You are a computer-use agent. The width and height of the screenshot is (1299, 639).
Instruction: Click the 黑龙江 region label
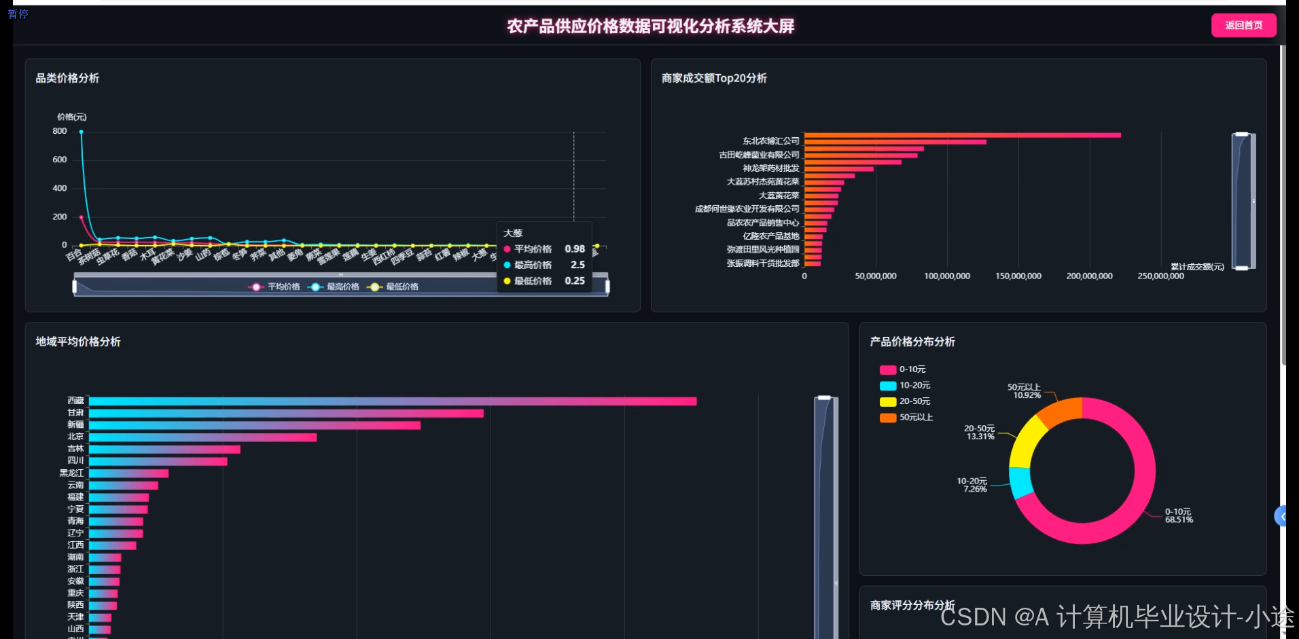(x=71, y=473)
